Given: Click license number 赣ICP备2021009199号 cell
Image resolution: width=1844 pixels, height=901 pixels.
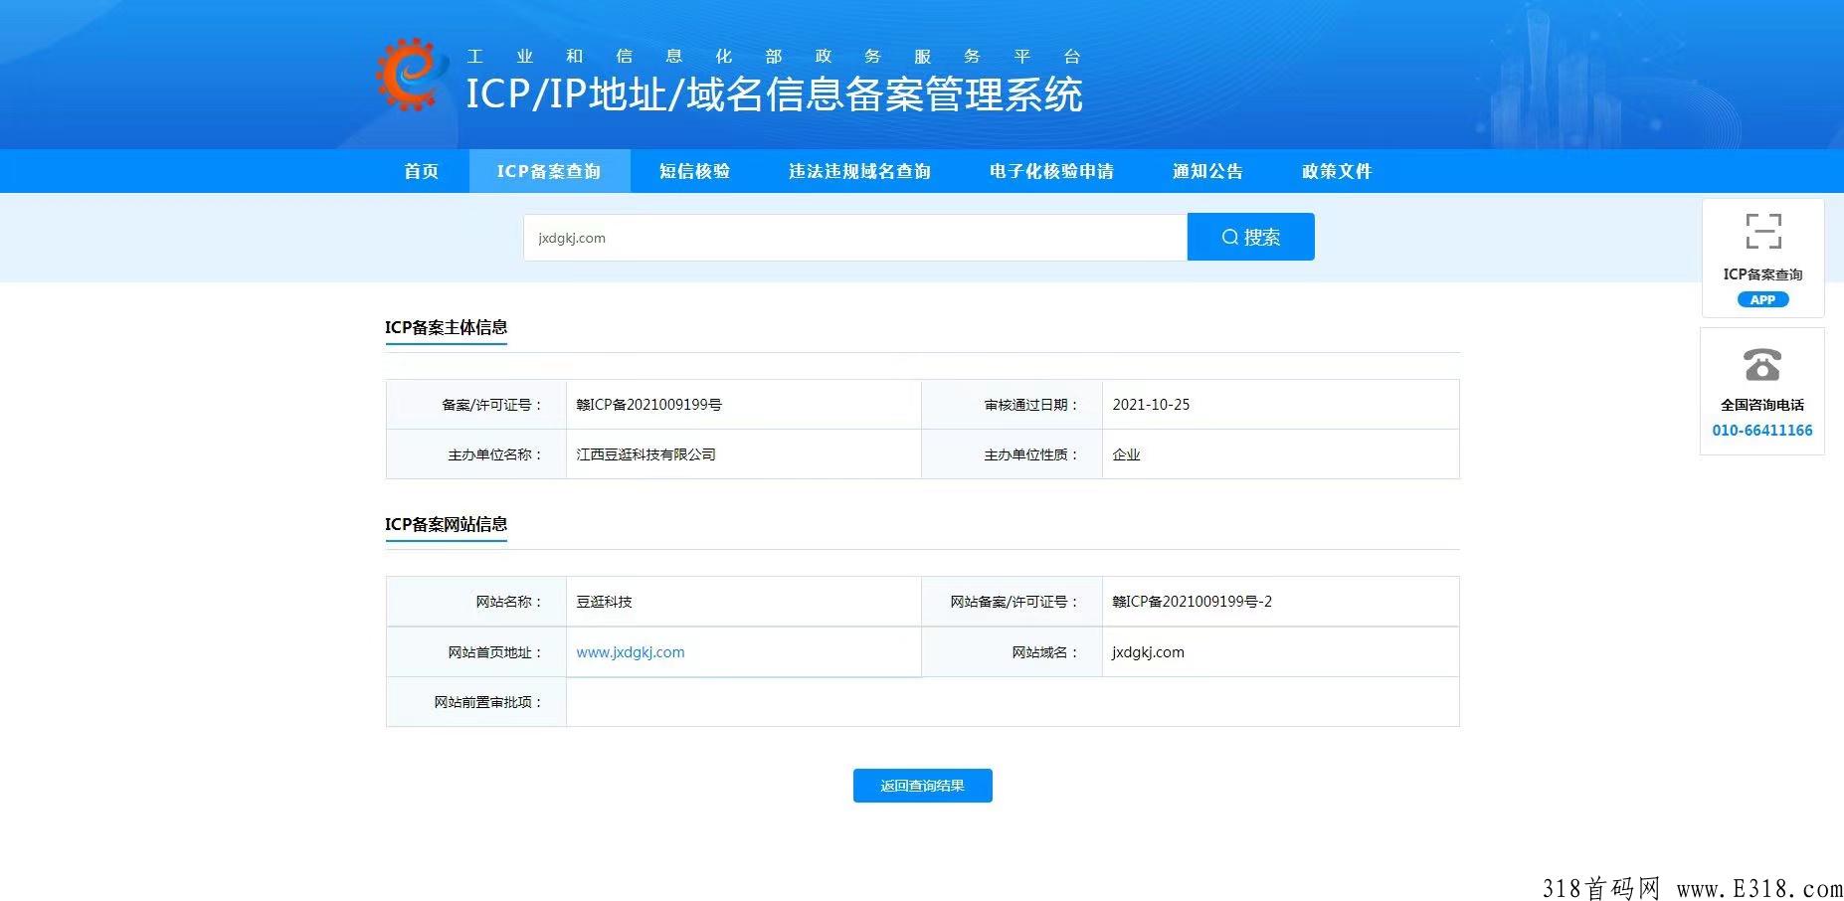Looking at the screenshot, I should coord(744,405).
